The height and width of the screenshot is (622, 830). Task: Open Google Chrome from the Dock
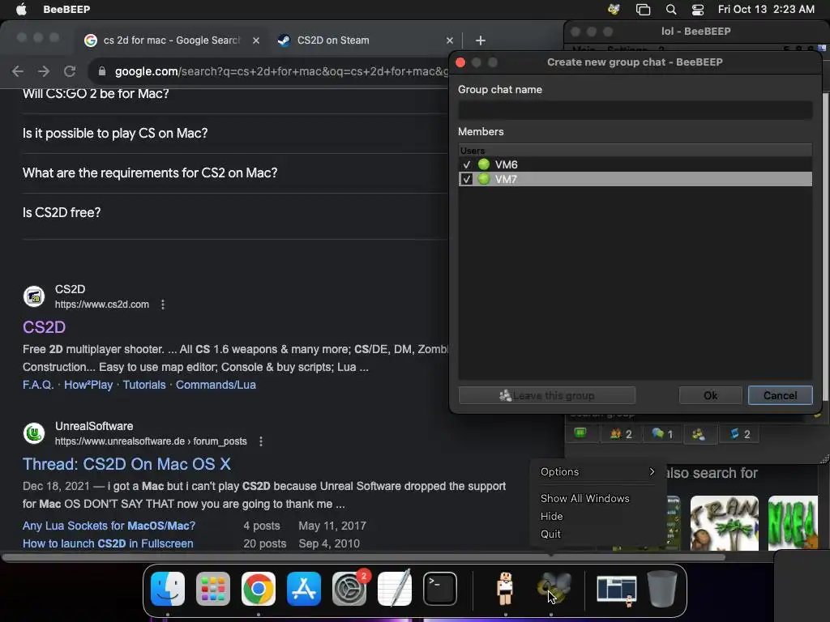click(259, 588)
